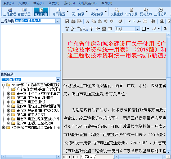
Task: Expand the (2010版) root tree node
Action: pos(3,127)
